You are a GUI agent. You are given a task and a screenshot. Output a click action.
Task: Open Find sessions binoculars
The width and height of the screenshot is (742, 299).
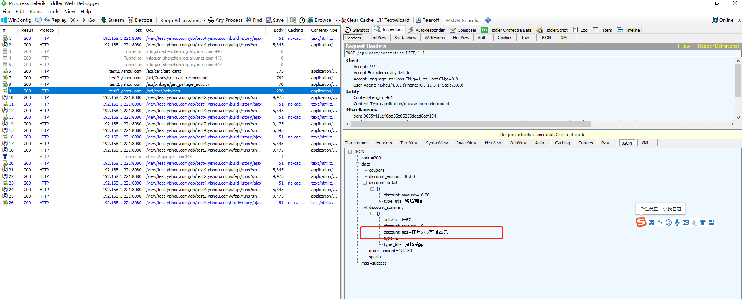[x=254, y=20]
